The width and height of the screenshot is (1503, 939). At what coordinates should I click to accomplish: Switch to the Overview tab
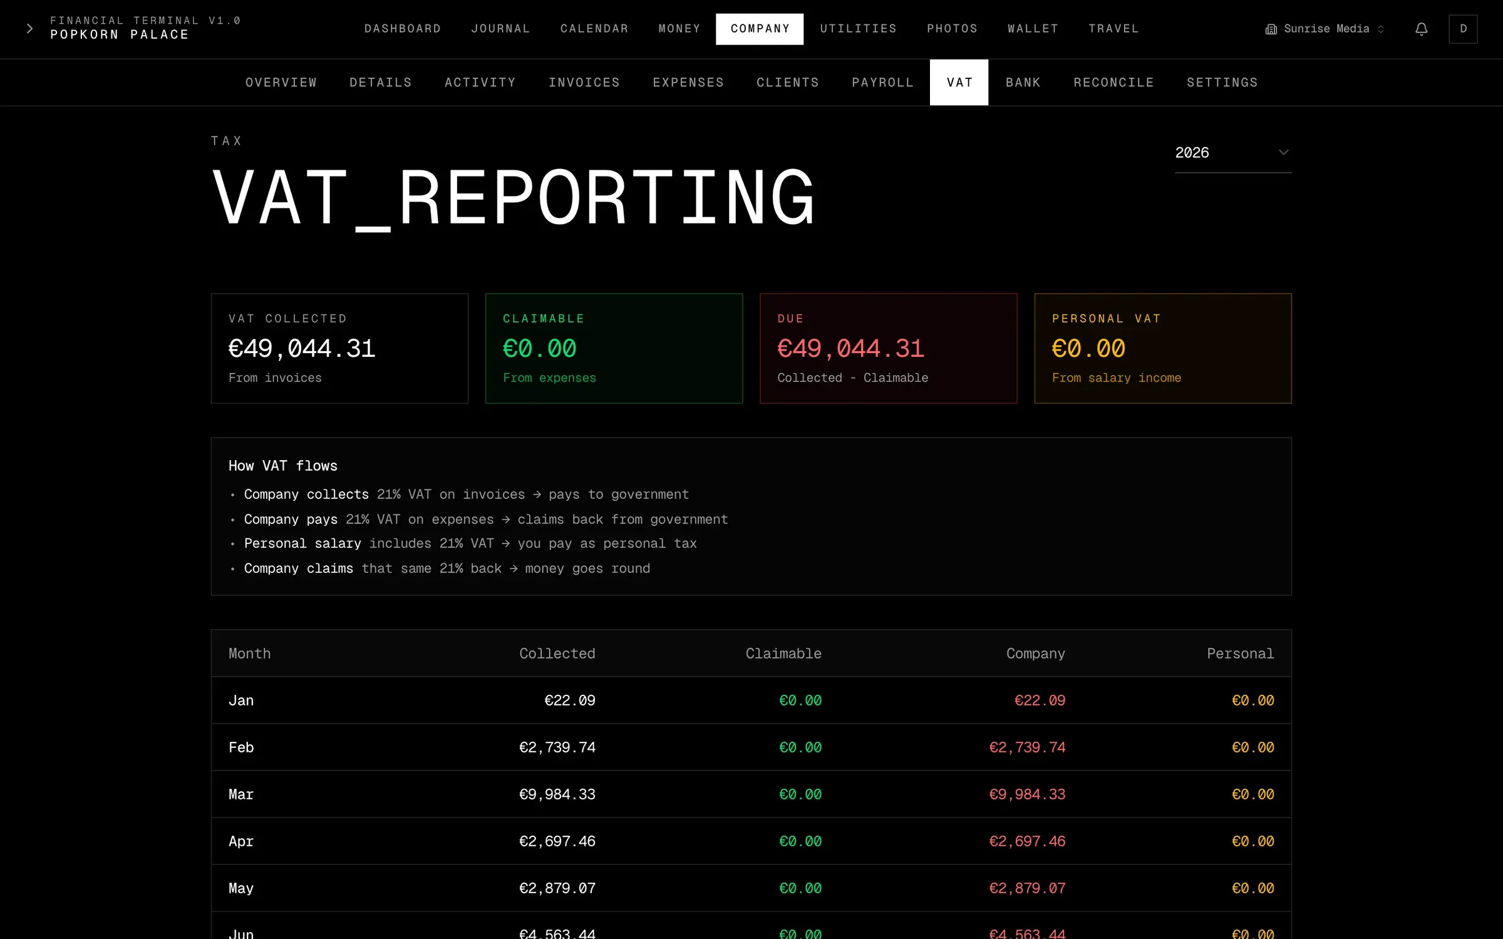[x=281, y=83]
